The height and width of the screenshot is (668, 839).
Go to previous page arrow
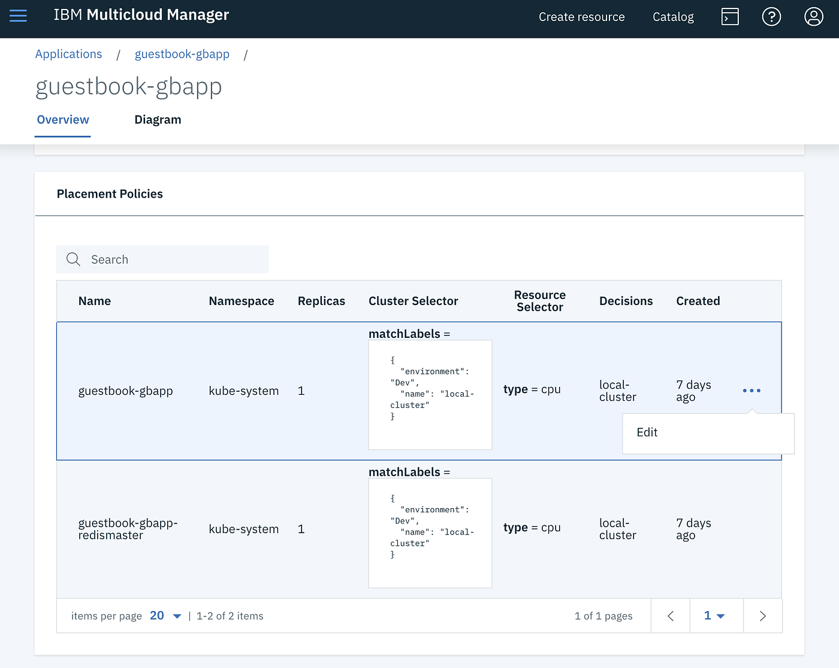coord(671,616)
